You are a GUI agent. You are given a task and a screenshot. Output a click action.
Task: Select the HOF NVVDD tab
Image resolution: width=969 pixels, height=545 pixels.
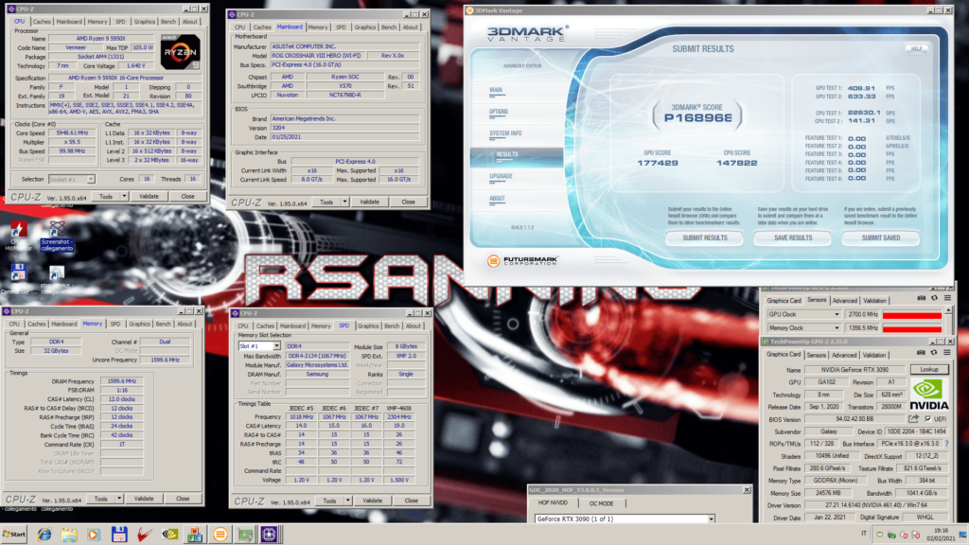(x=553, y=503)
